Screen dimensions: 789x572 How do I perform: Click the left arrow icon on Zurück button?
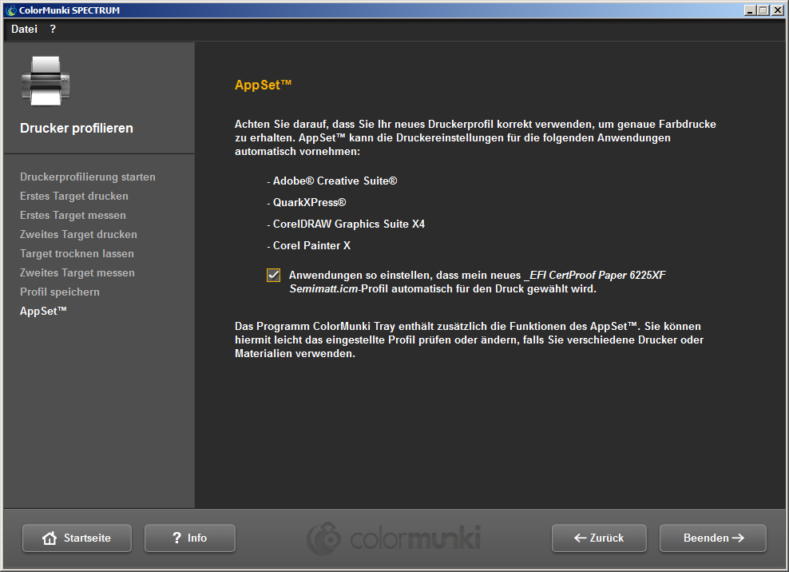[x=581, y=538]
